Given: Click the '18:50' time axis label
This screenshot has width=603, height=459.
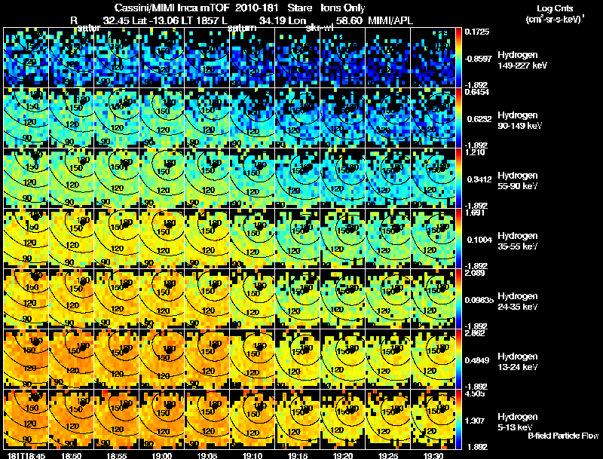Looking at the screenshot, I should (72, 455).
